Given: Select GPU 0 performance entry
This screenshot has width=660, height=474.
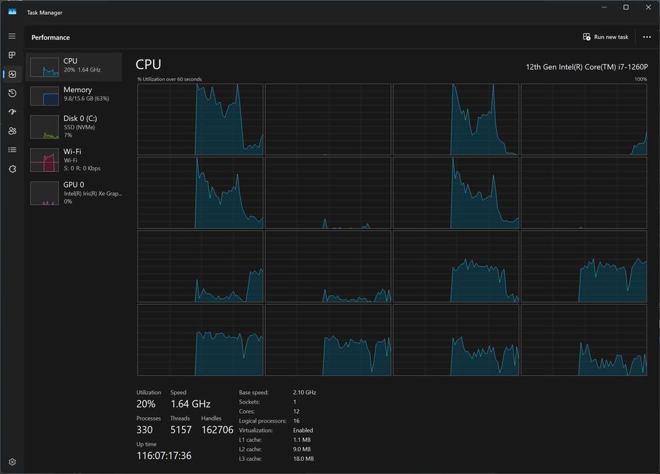Looking at the screenshot, I should click(74, 192).
